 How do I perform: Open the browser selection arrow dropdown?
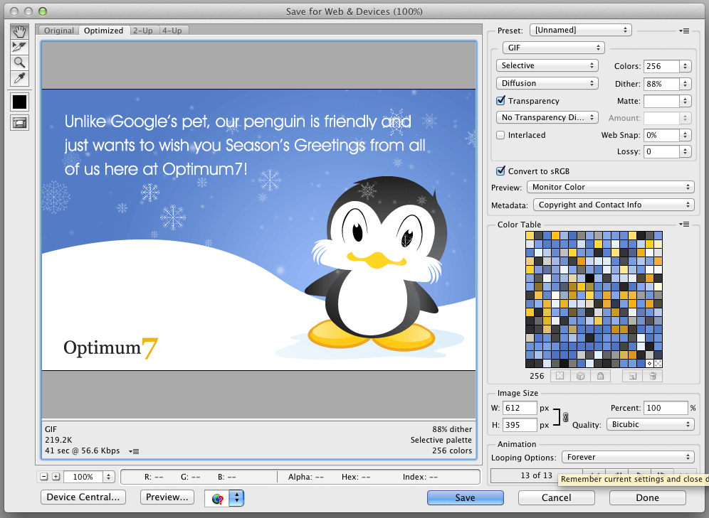pos(236,498)
